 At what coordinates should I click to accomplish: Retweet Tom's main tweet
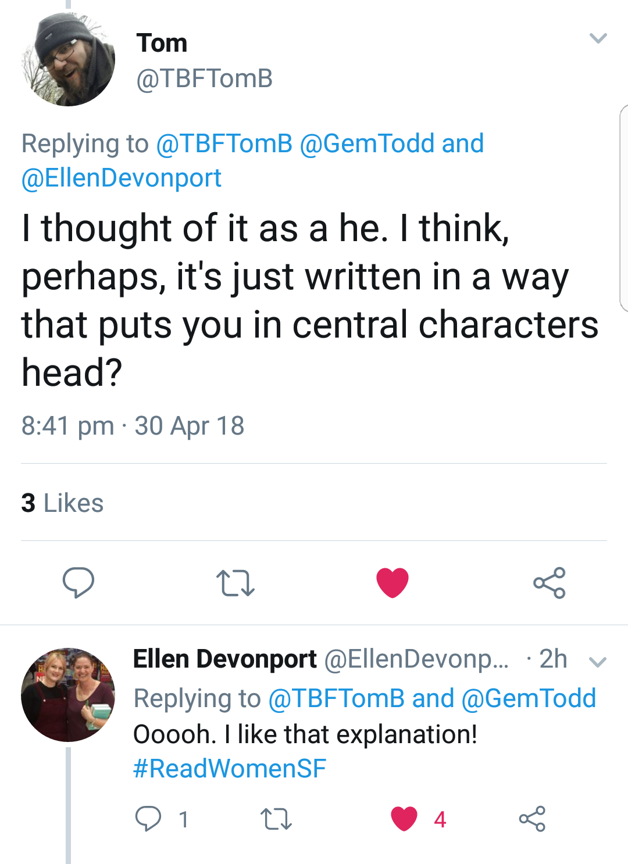(x=235, y=583)
